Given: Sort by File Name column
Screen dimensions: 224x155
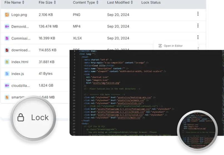Looking at the screenshot, I should (x=14, y=2).
